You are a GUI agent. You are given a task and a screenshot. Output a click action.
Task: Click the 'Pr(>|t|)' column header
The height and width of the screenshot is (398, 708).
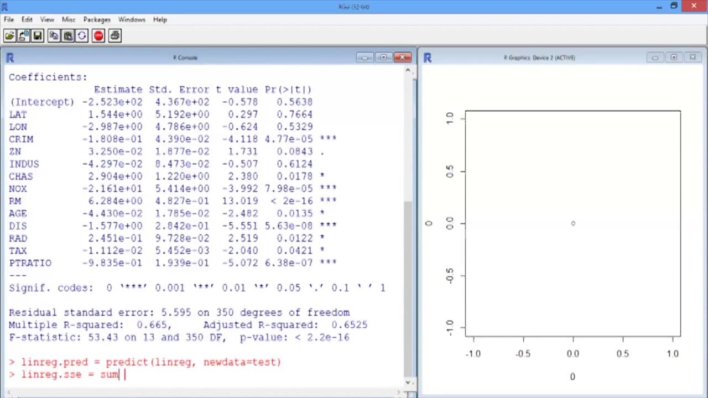(288, 90)
